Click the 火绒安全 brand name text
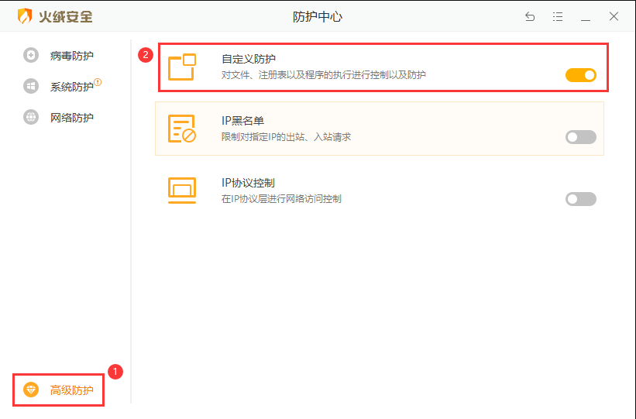This screenshot has width=636, height=419. [66, 16]
